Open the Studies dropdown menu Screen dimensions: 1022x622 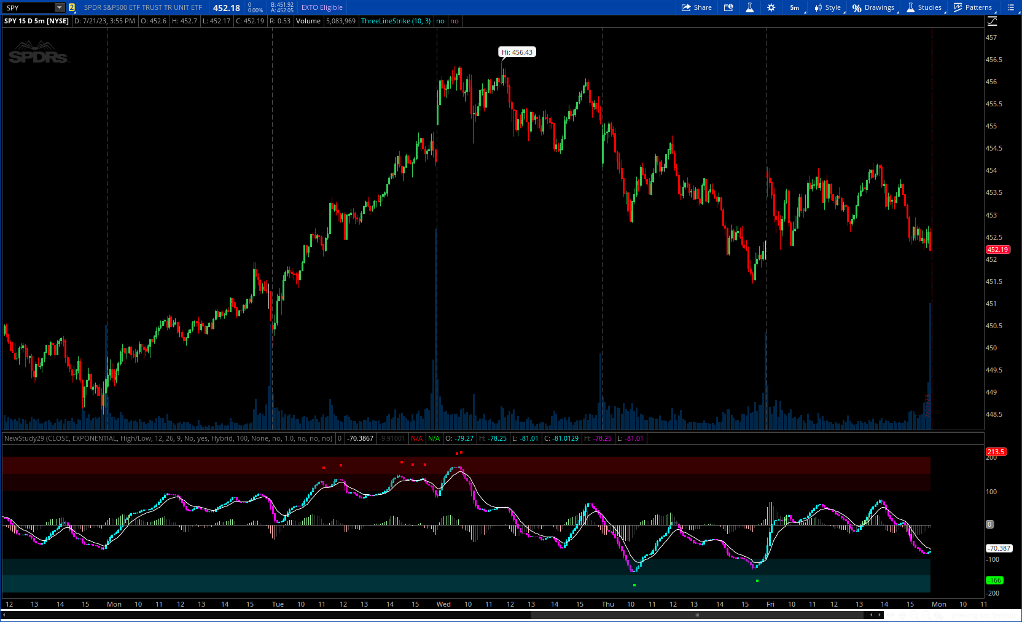click(x=924, y=7)
